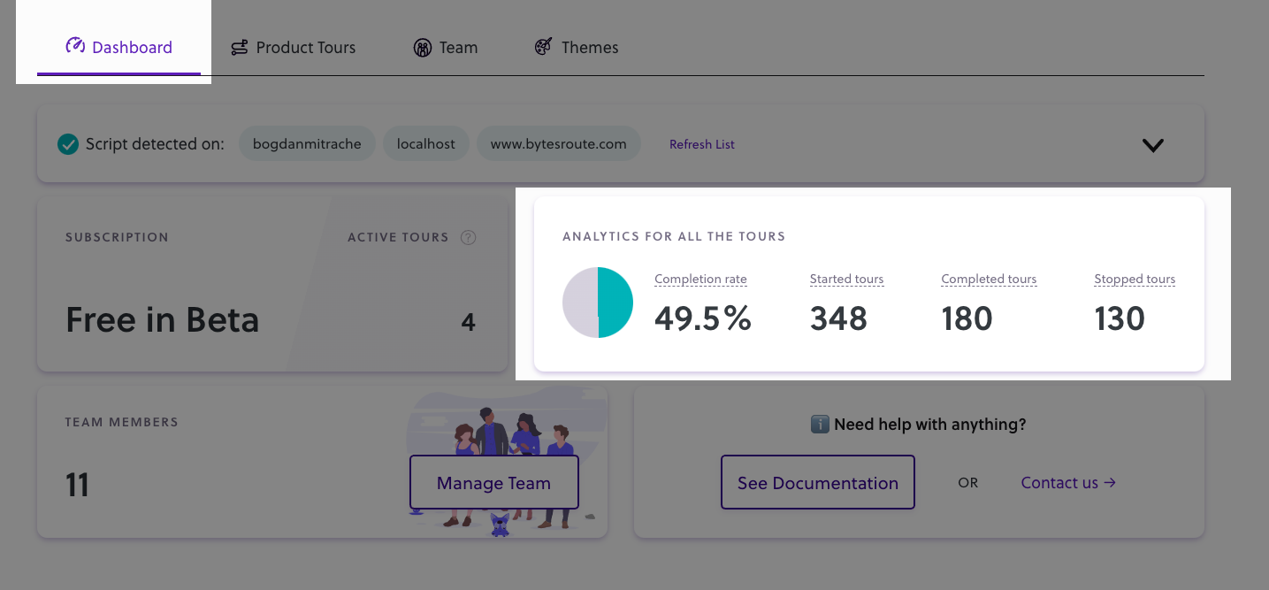1269x590 pixels.
Task: Click the Completion rate label
Action: point(700,280)
